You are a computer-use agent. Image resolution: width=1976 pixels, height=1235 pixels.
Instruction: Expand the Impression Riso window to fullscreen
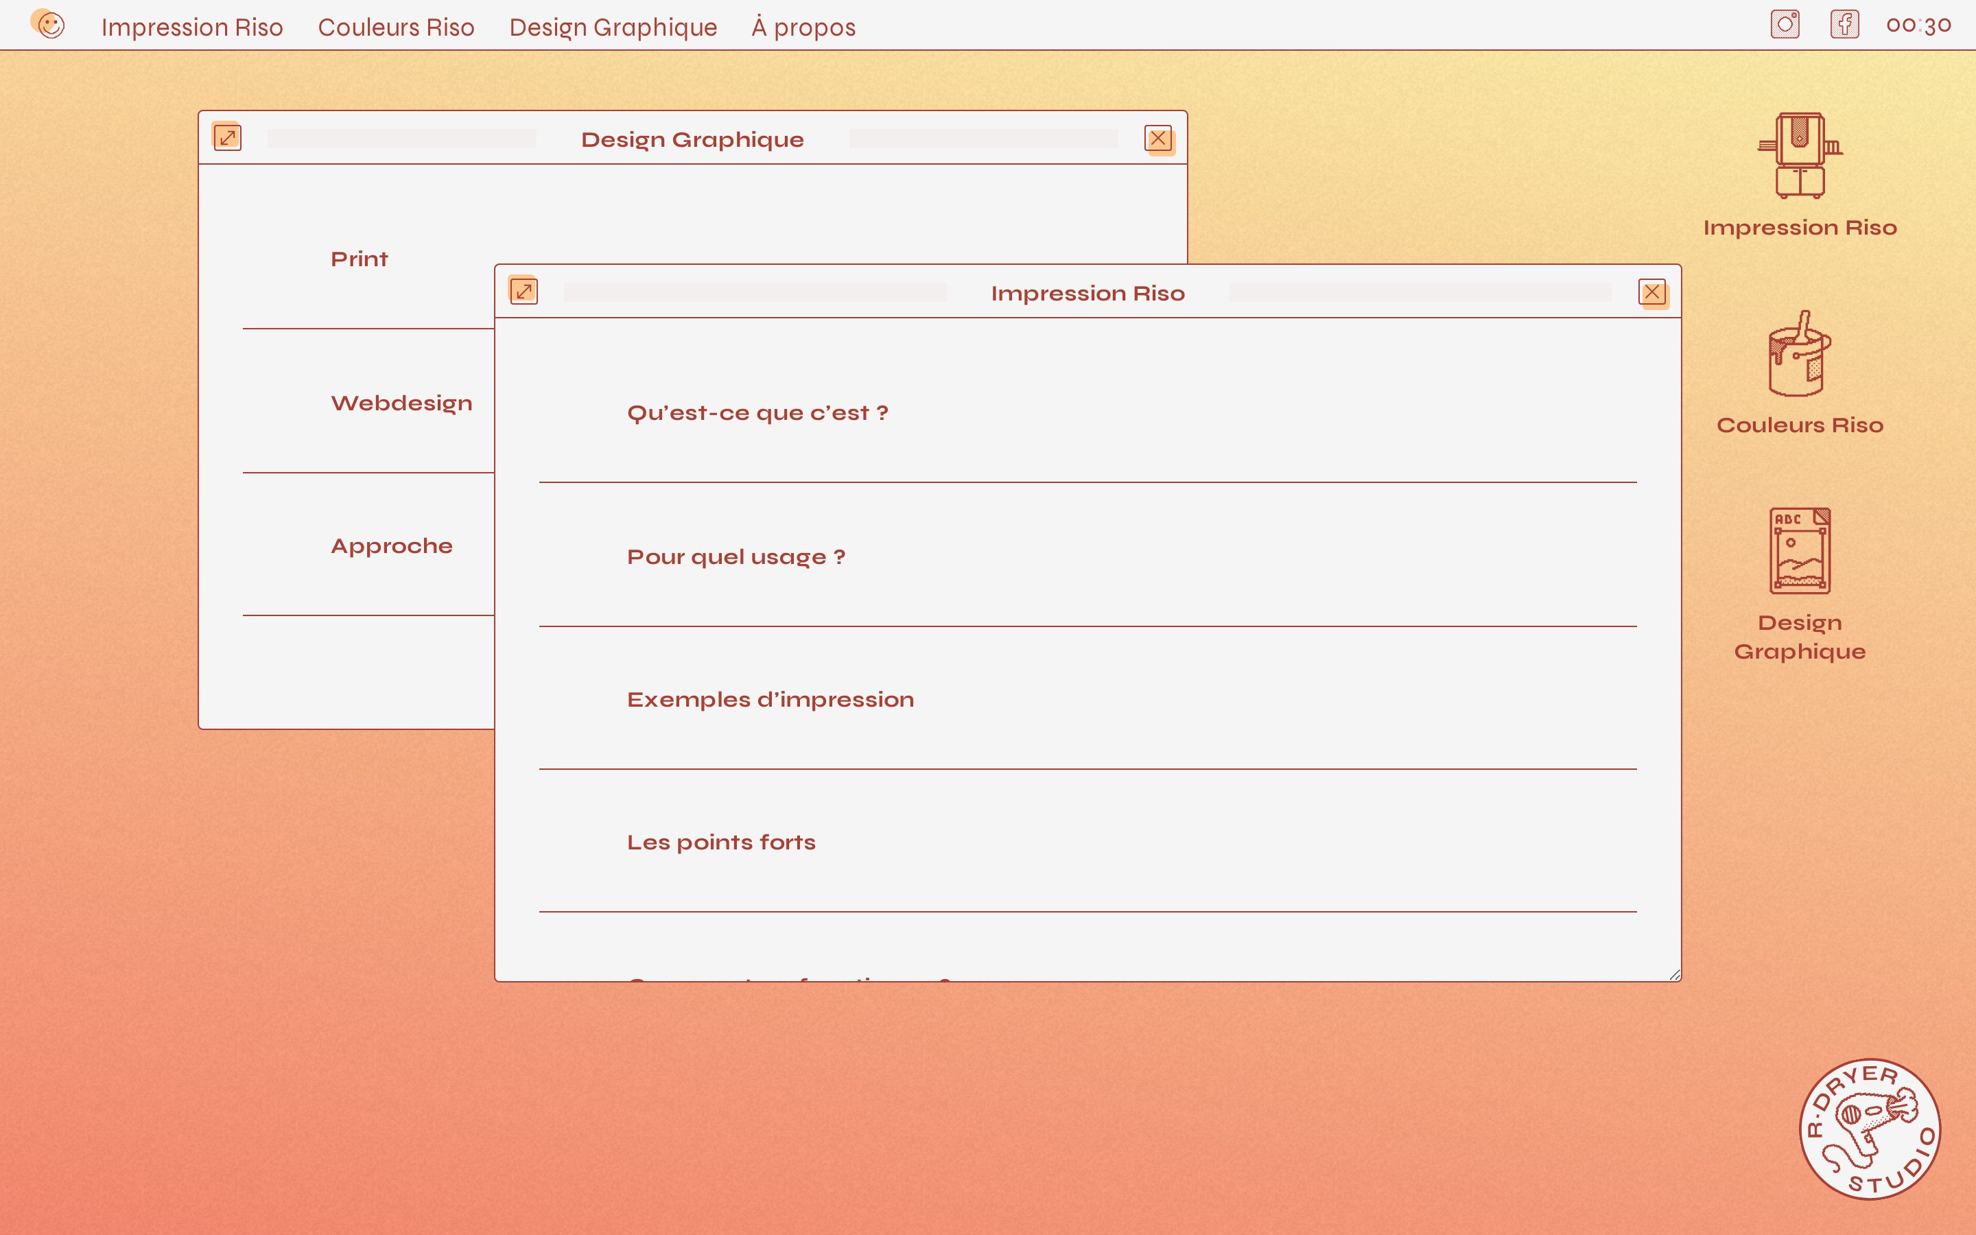[x=524, y=292]
